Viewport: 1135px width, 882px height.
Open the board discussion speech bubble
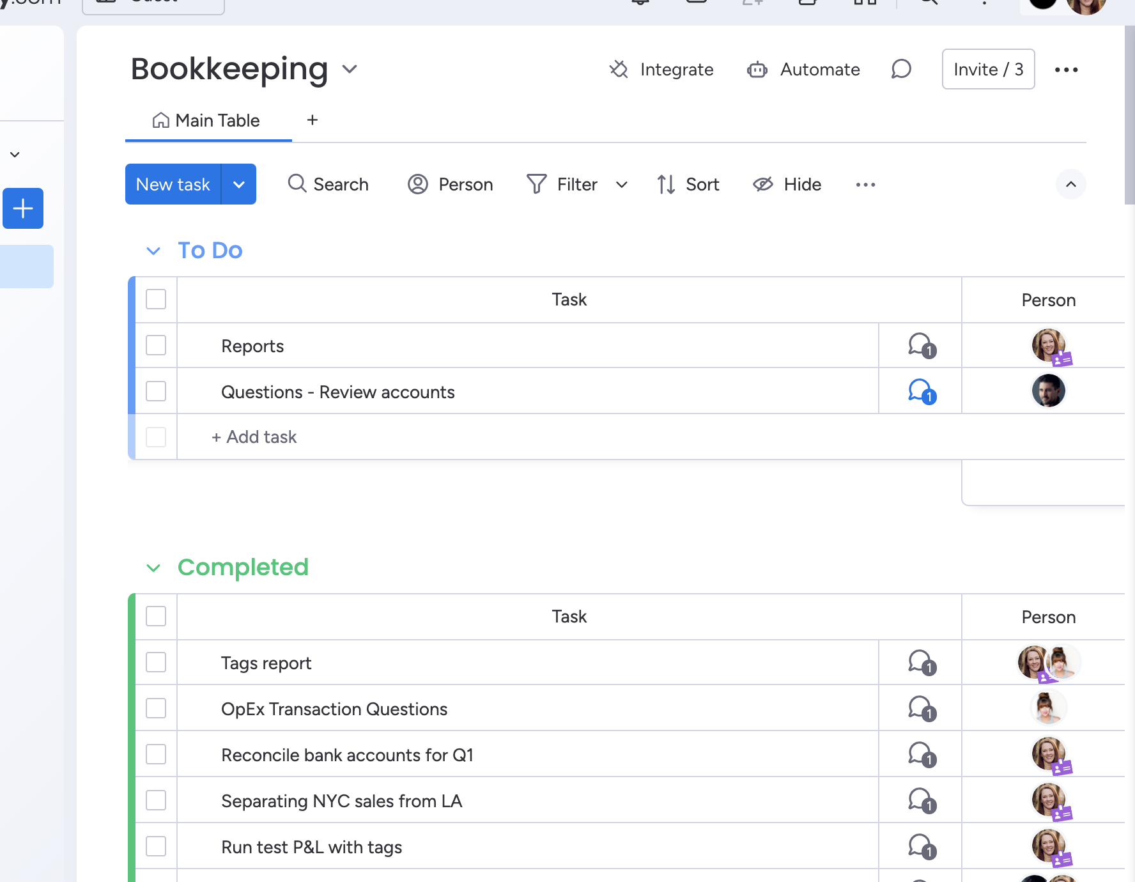901,69
